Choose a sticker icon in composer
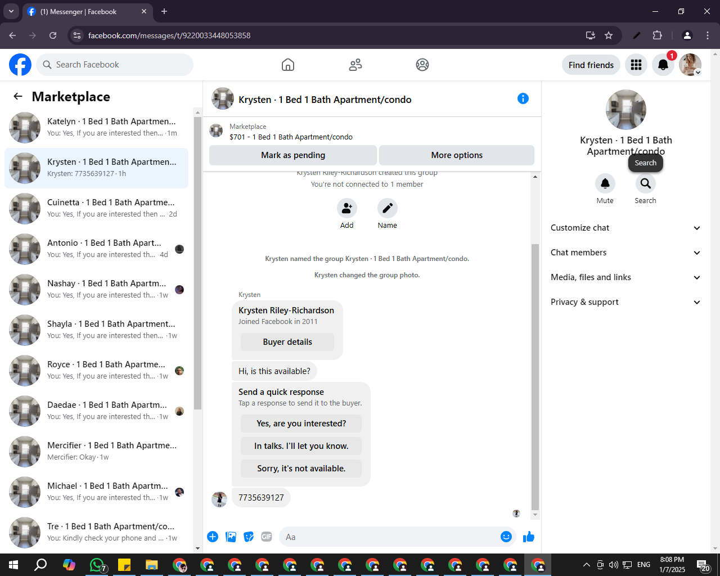Screen dimensions: 720x576 click(x=249, y=537)
